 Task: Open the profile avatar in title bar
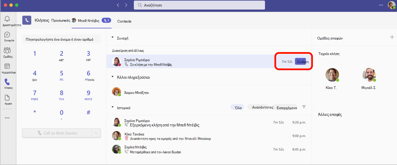point(391,5)
